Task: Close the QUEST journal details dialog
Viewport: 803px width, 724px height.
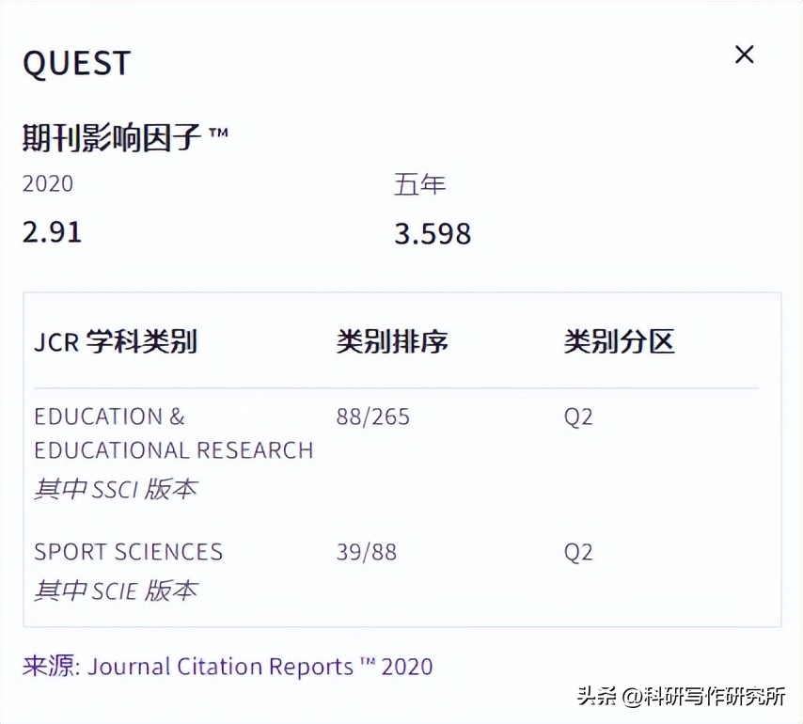Action: 744,55
